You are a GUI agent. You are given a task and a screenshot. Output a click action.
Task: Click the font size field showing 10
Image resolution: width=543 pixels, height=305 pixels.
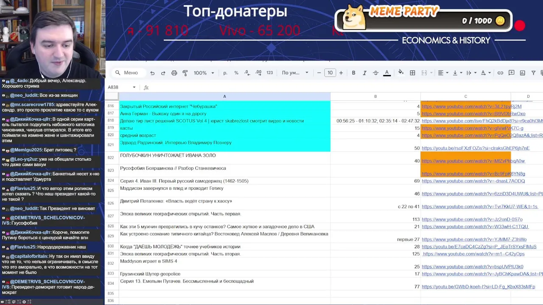click(x=330, y=73)
